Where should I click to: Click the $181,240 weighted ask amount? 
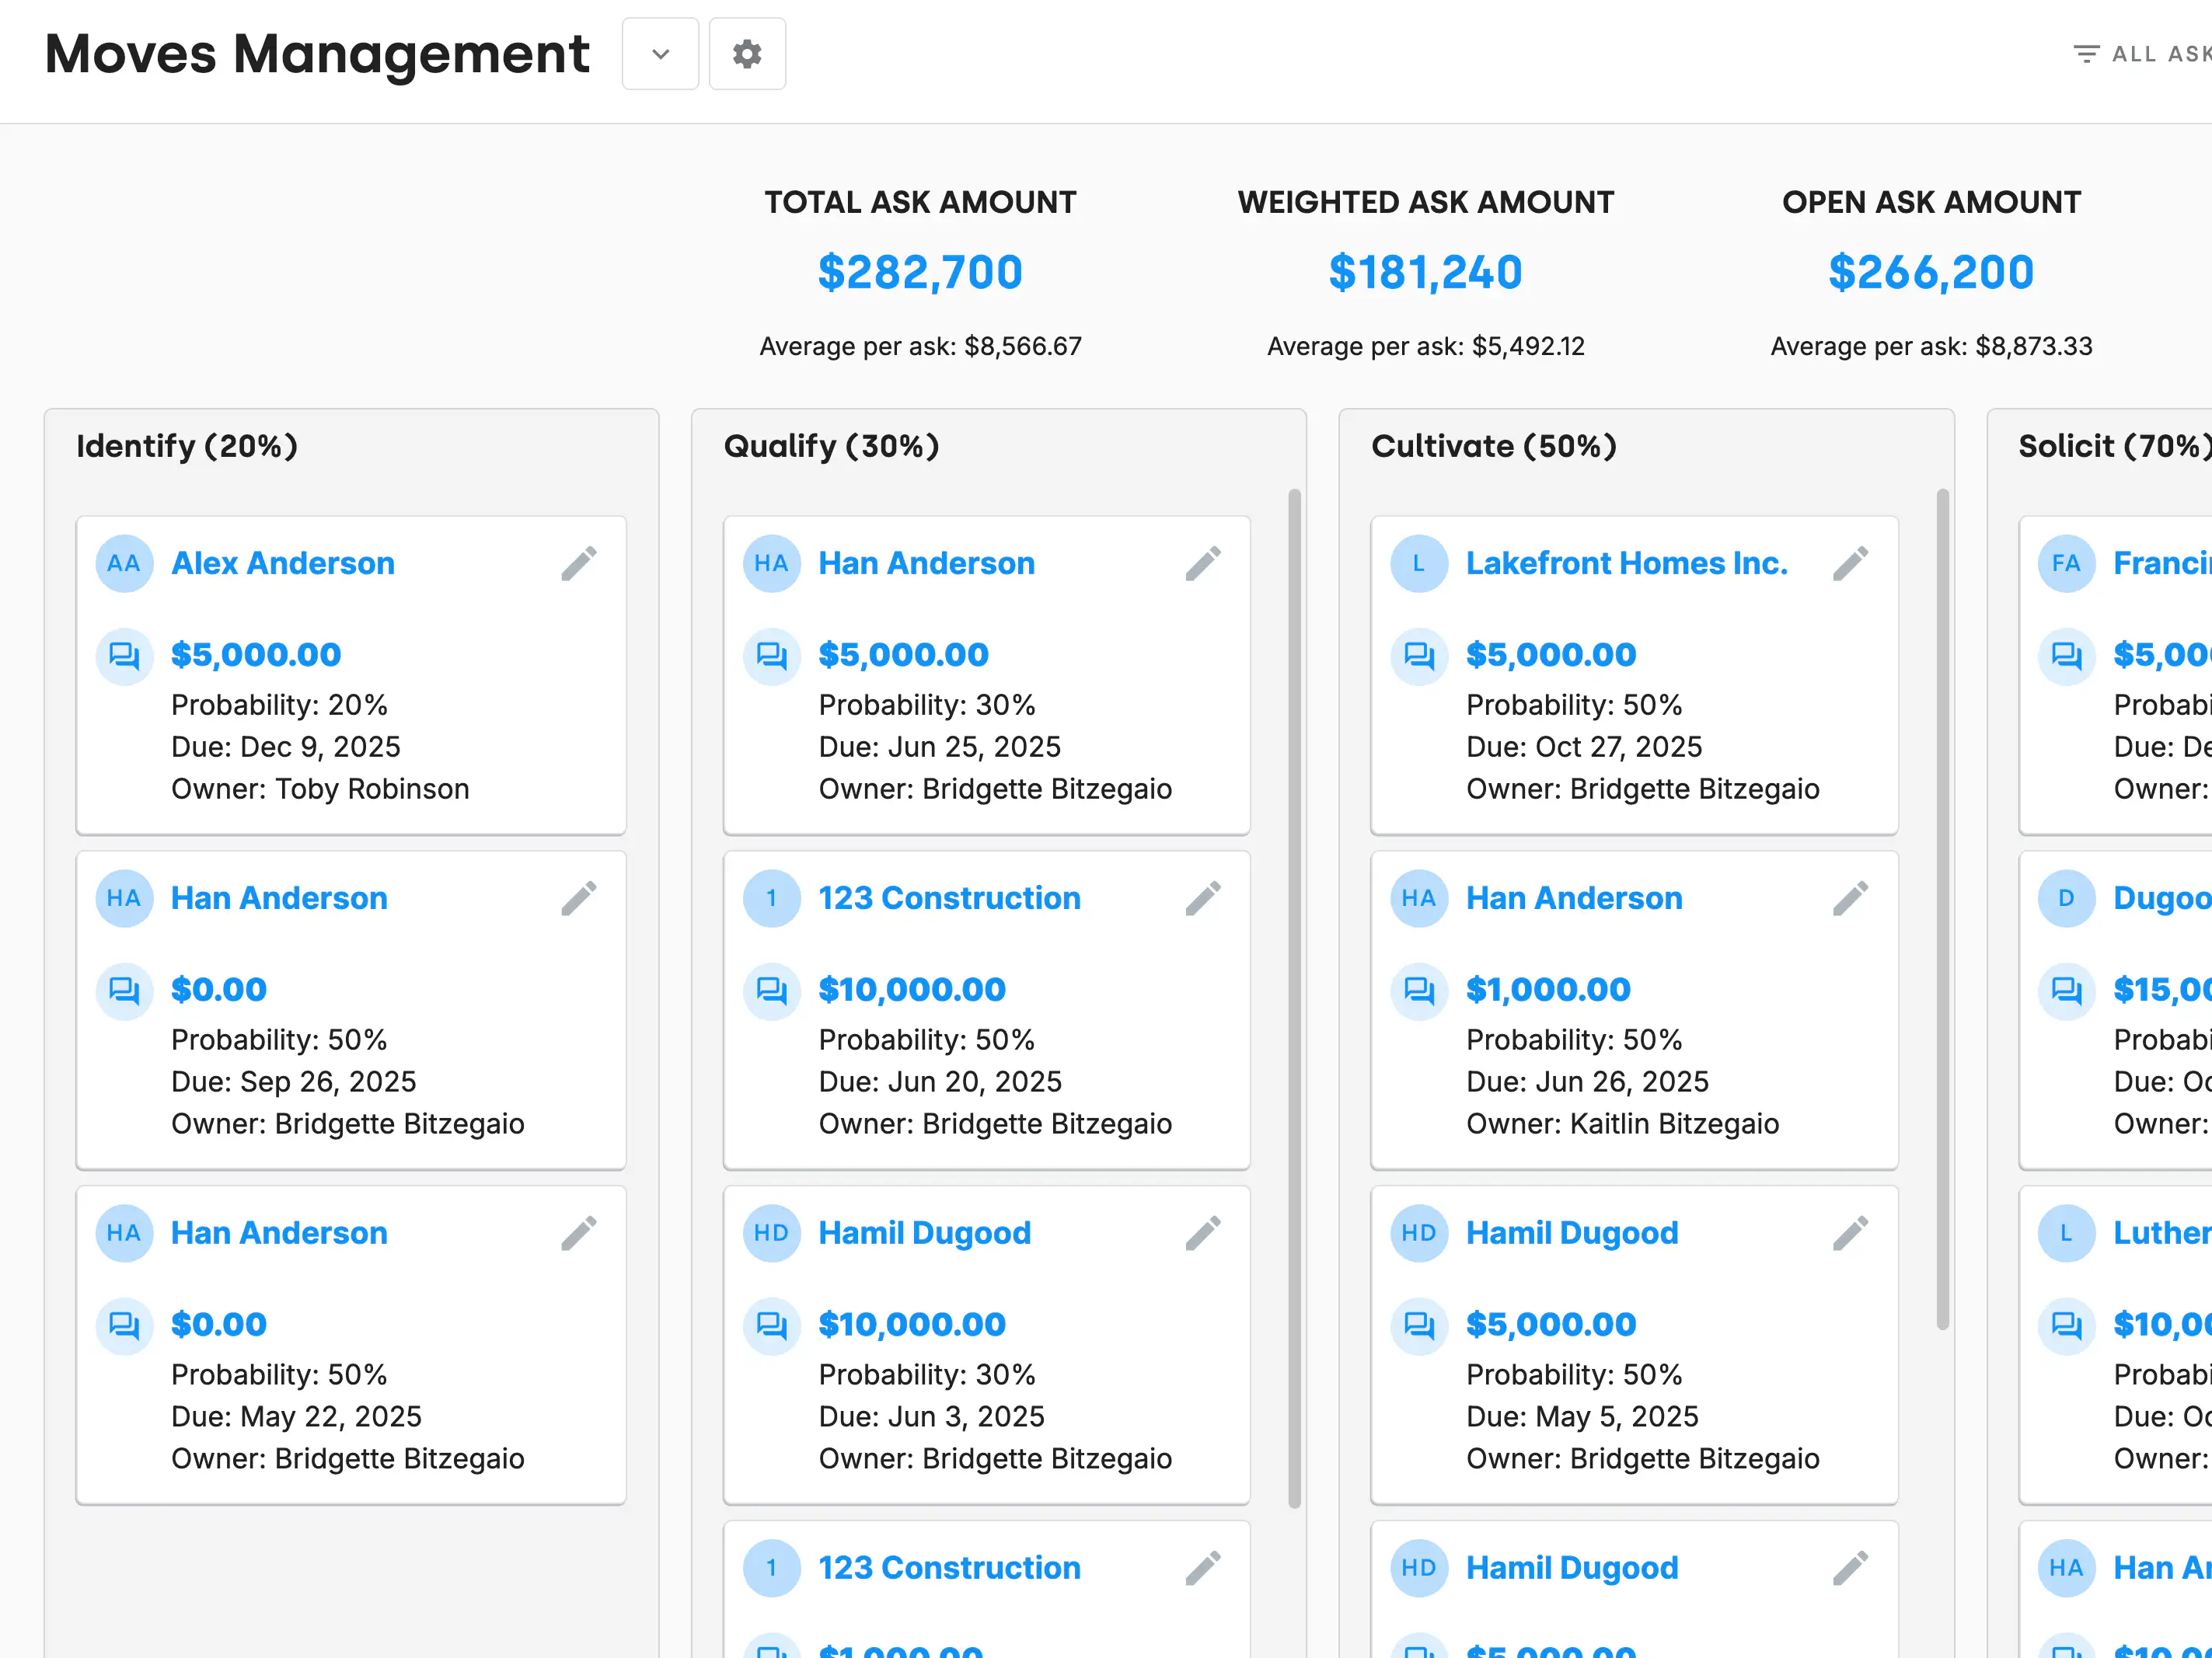coord(1425,273)
